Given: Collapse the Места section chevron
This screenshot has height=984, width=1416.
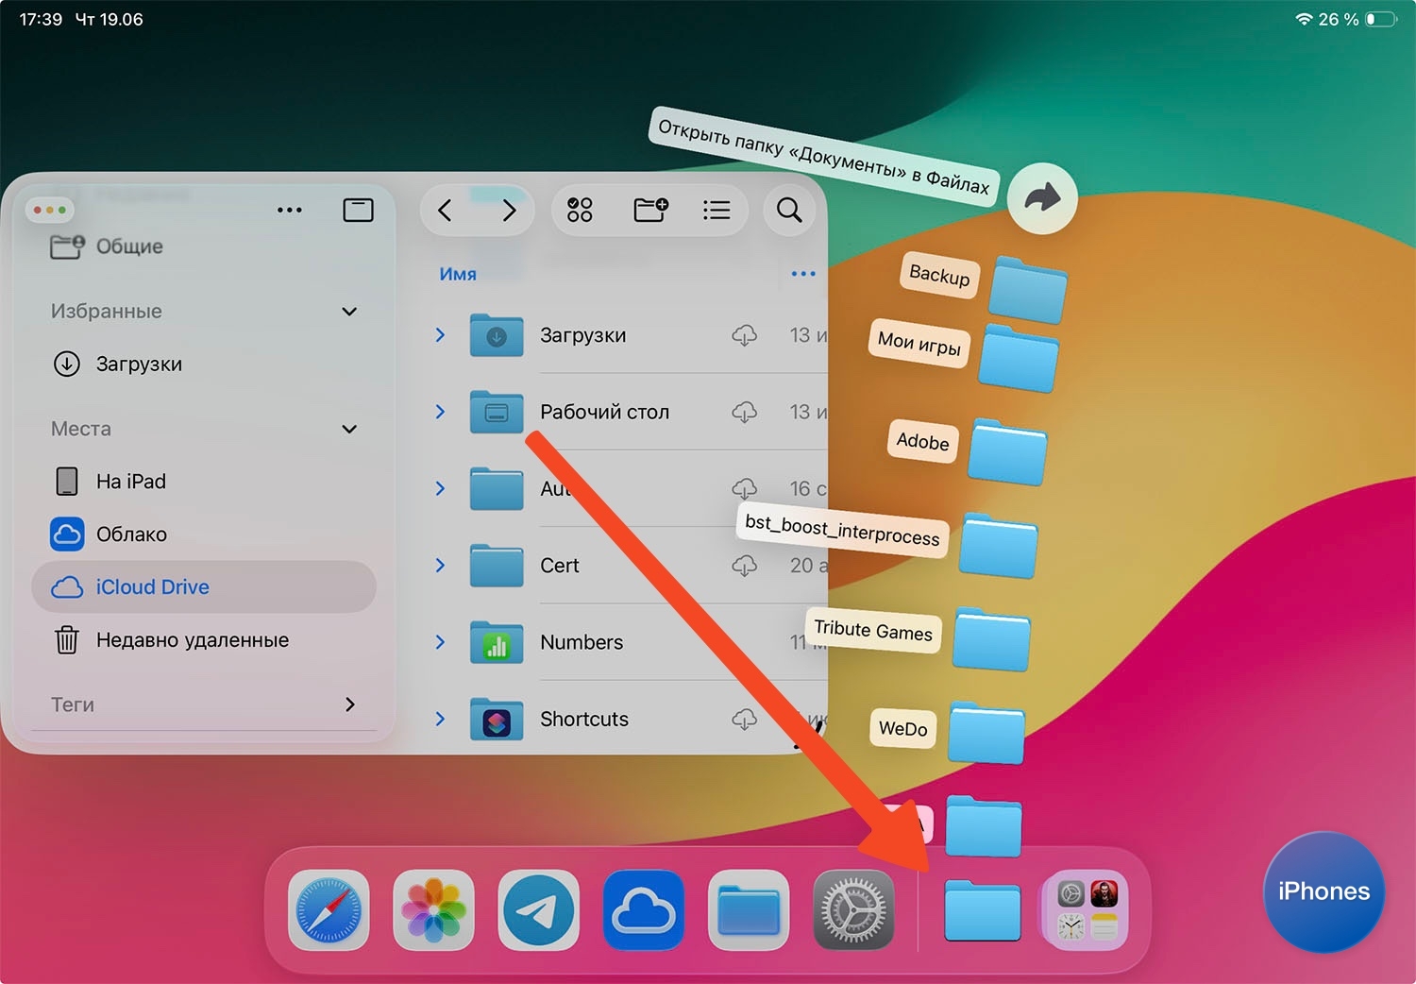Looking at the screenshot, I should click(x=349, y=429).
